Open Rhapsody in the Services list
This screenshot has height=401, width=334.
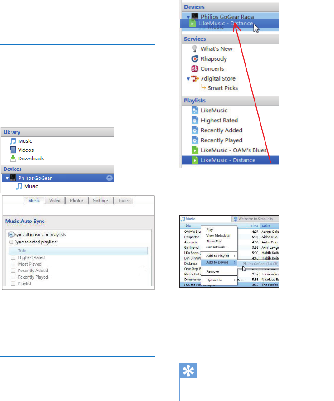click(x=214, y=59)
